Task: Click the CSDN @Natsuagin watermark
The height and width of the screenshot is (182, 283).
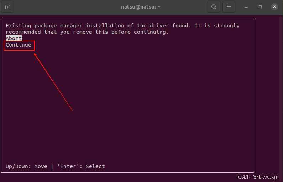Action: [258, 177]
